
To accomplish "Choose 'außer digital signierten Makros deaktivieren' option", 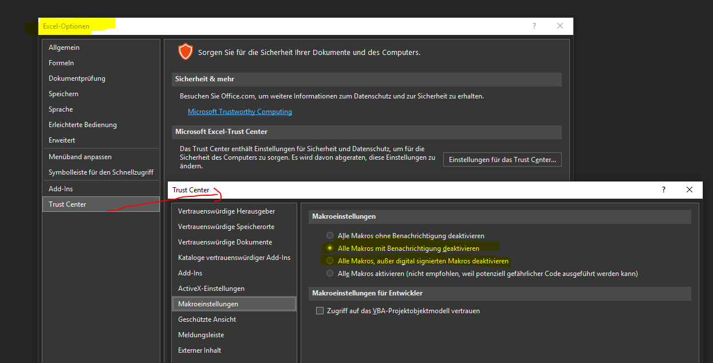I will (x=329, y=261).
